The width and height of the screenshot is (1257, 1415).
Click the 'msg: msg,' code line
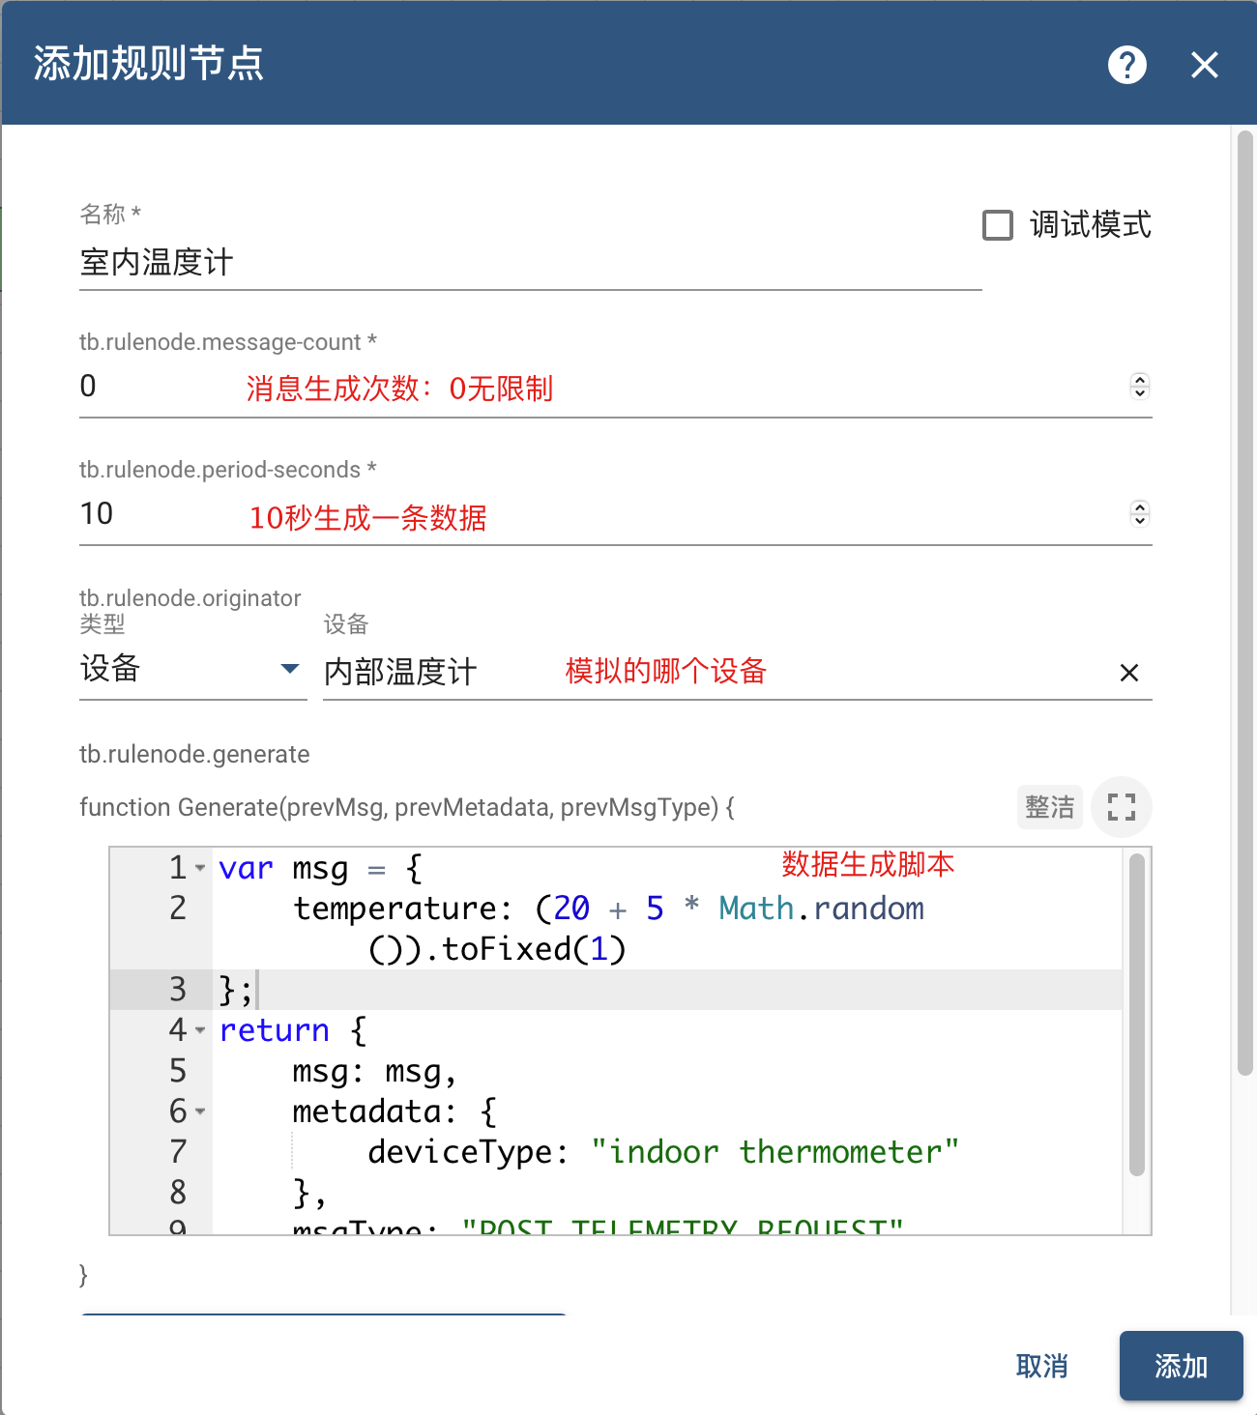point(374,1072)
